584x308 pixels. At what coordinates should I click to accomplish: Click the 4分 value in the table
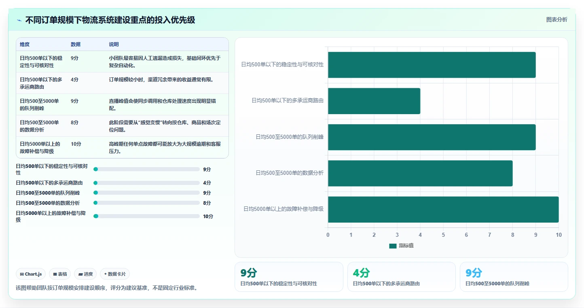tap(75, 79)
